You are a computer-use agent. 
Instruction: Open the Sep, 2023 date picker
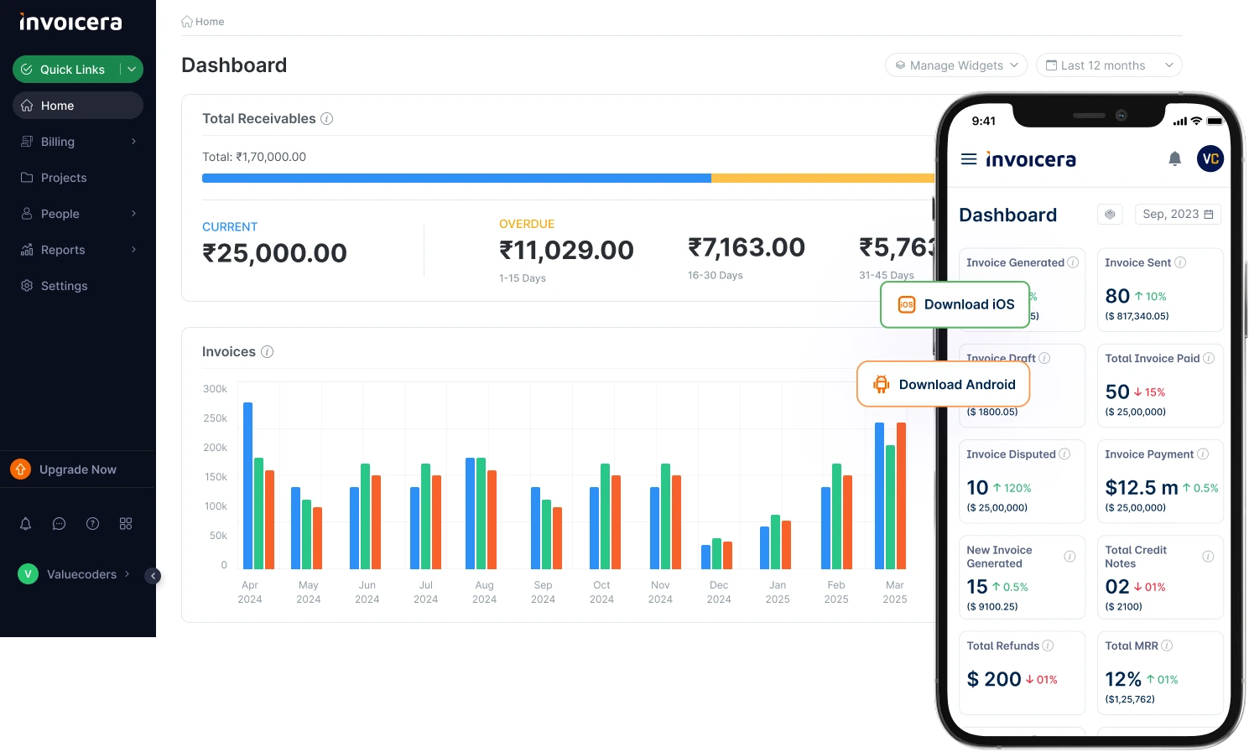tap(1178, 215)
